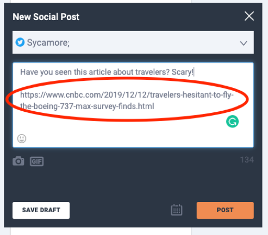Viewport: 268px width, 235px height.
Task: Insert a GIF using the GIF icon
Action: (36, 161)
